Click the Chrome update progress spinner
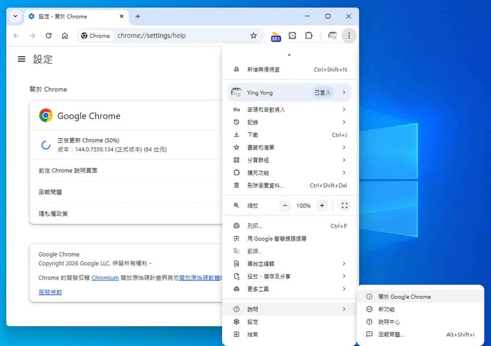 (45, 145)
